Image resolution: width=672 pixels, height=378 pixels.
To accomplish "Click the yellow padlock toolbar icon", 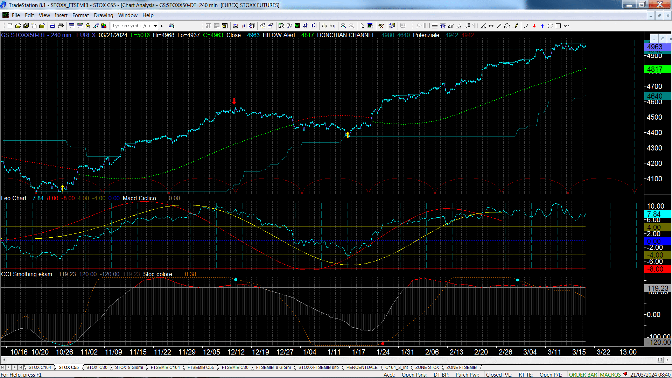I will coord(88,26).
